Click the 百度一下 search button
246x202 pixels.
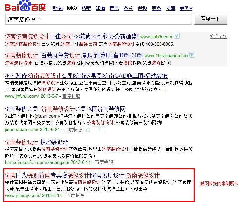(210, 19)
